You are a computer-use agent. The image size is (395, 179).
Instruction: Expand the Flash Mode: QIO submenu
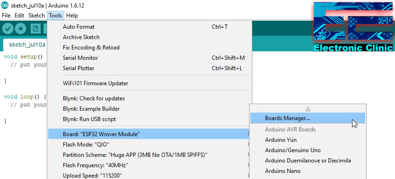[149, 145]
